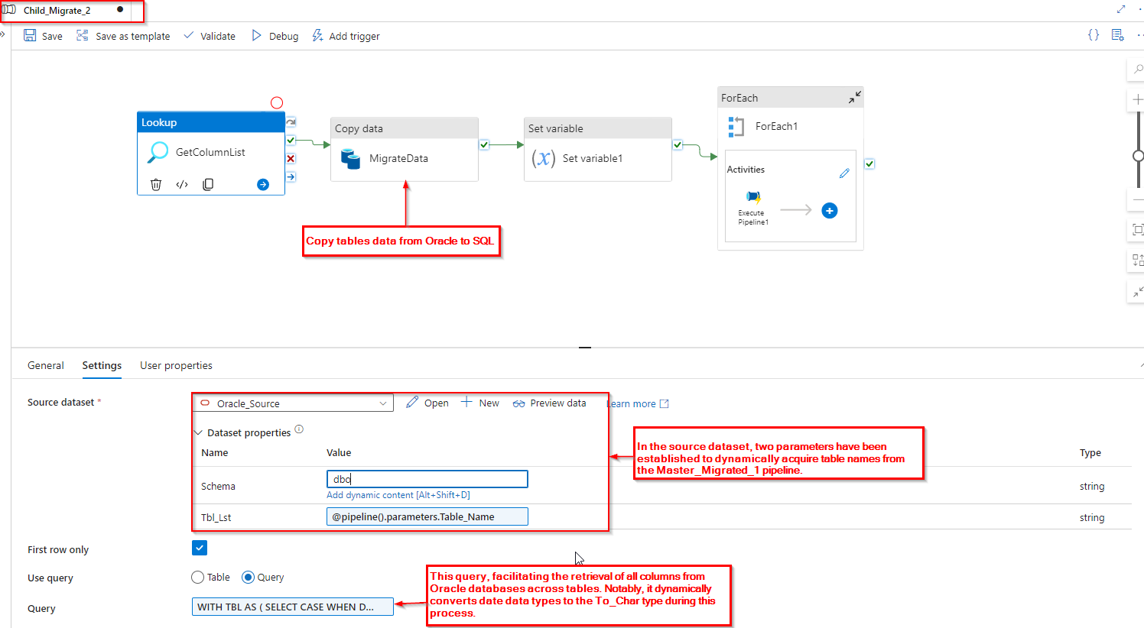Collapse the ForEach container
1144x628 pixels.
tap(855, 97)
